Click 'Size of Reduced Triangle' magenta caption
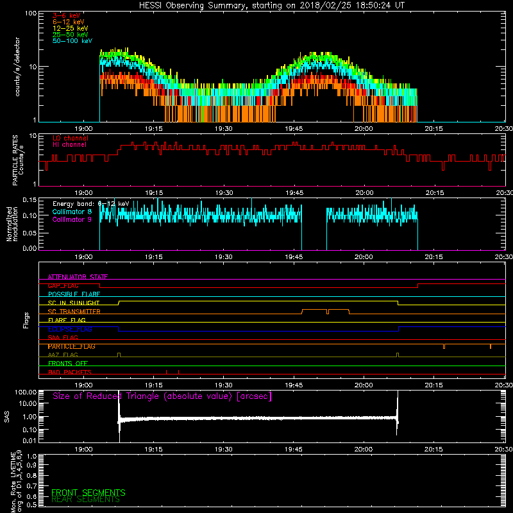Image resolution: width=513 pixels, height=513 pixels. 162,396
